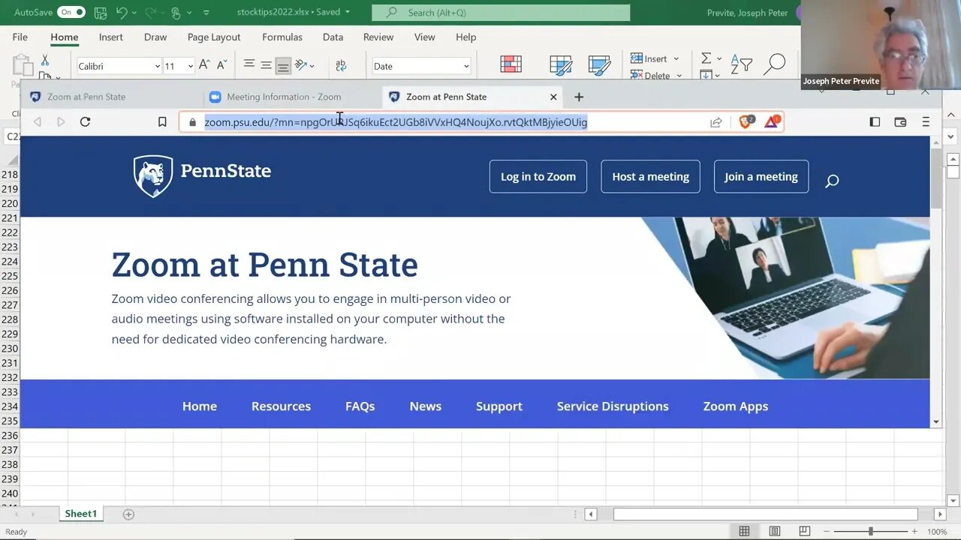The width and height of the screenshot is (961, 540).
Task: Select the Sheet1 worksheet tab
Action: coord(81,514)
